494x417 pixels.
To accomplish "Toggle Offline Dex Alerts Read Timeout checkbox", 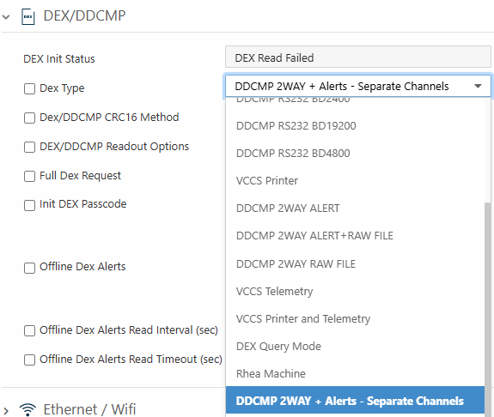I will pos(29,360).
